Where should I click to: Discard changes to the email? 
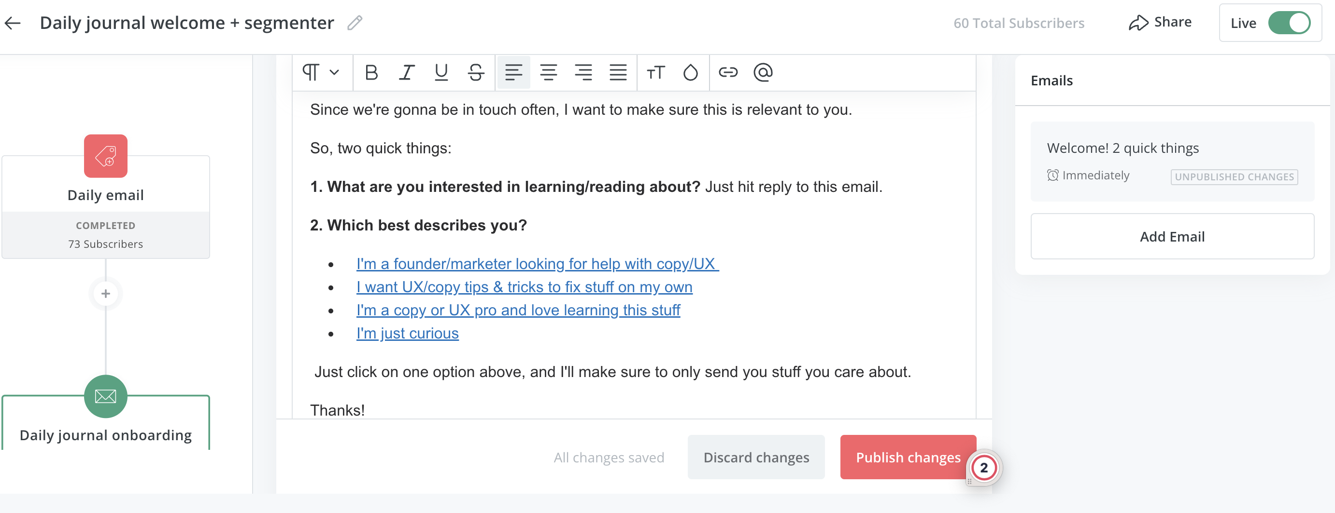click(x=756, y=458)
